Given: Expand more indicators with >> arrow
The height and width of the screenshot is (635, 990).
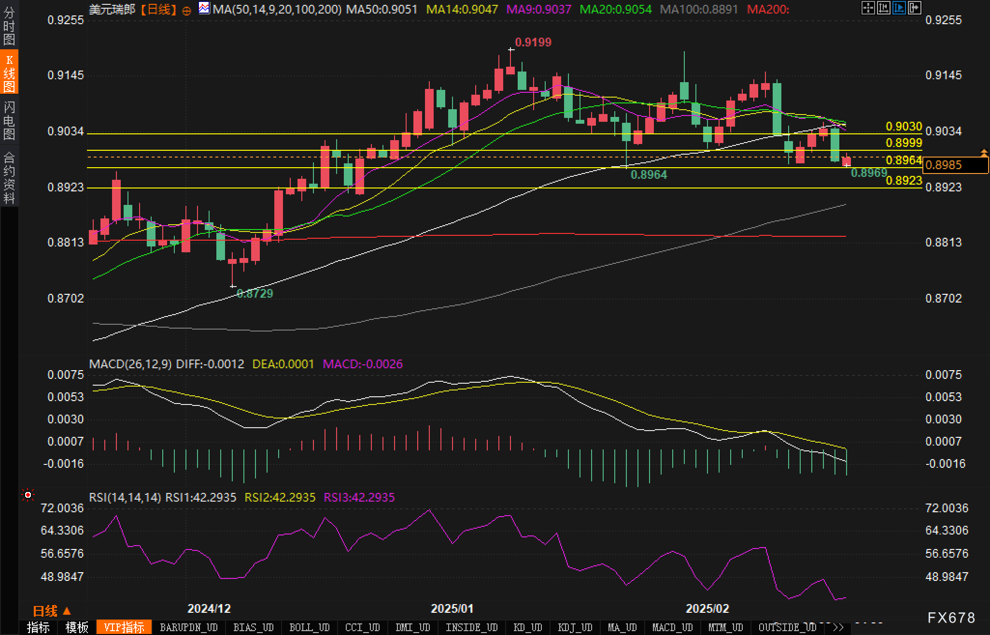Looking at the screenshot, I should tap(838, 627).
